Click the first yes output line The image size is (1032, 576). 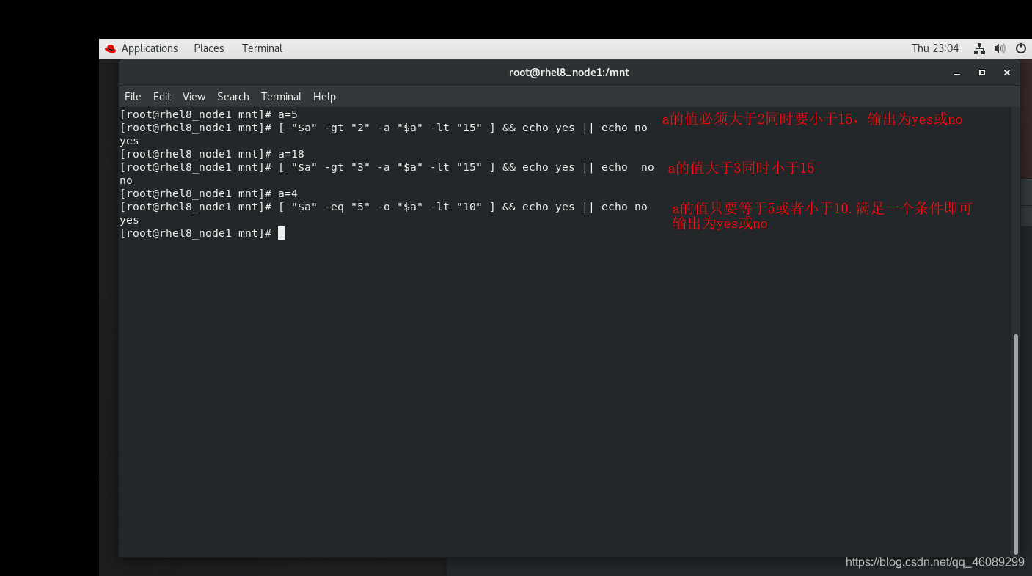(129, 141)
